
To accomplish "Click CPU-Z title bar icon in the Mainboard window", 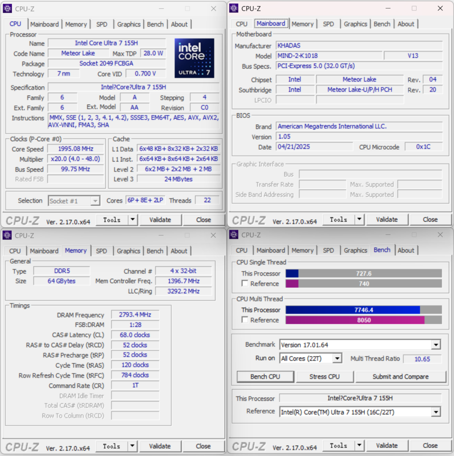I will tap(233, 8).
